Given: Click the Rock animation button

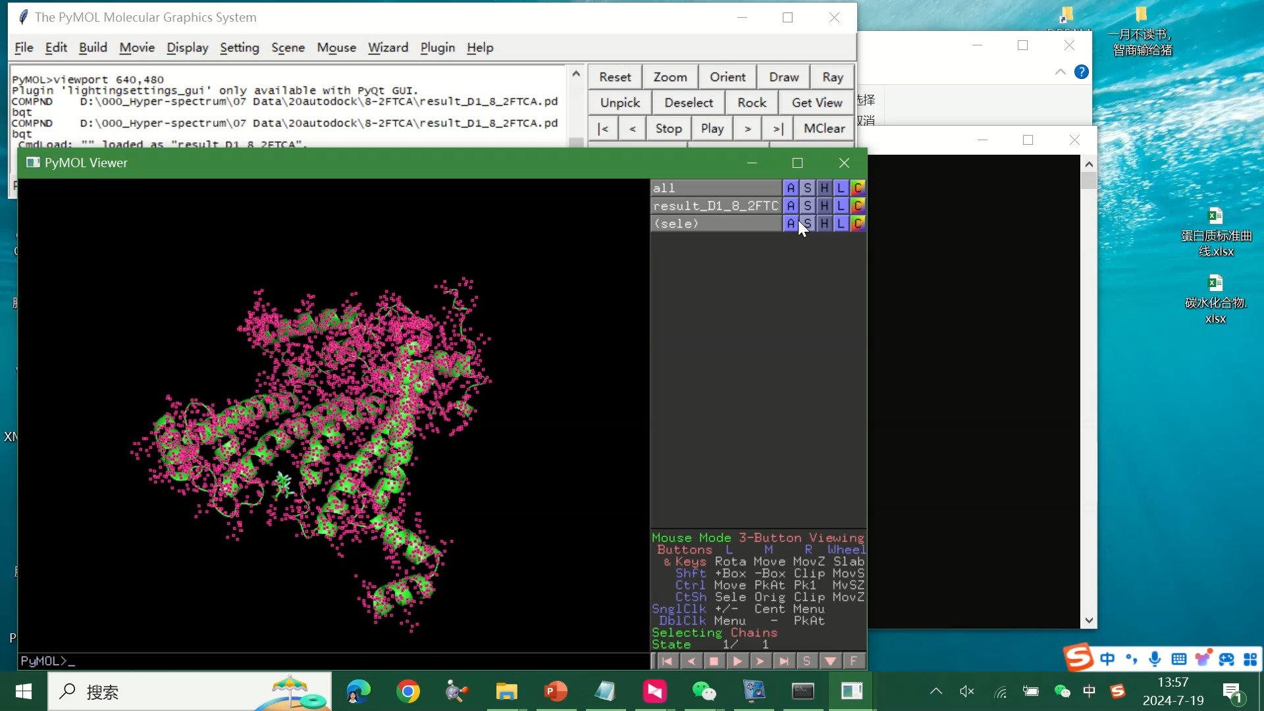Looking at the screenshot, I should click(752, 103).
